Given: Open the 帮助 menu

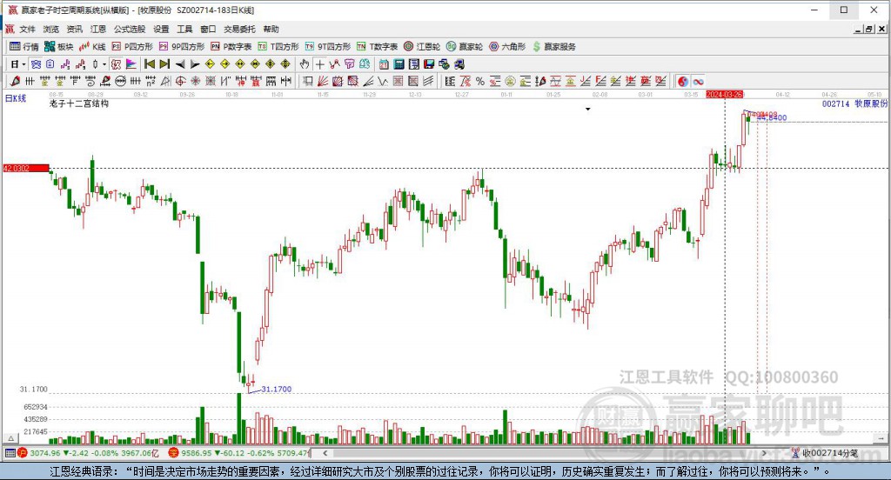Looking at the screenshot, I should tap(271, 29).
